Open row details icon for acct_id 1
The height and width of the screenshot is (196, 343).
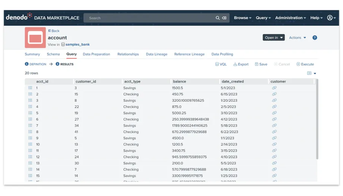tap(30, 88)
